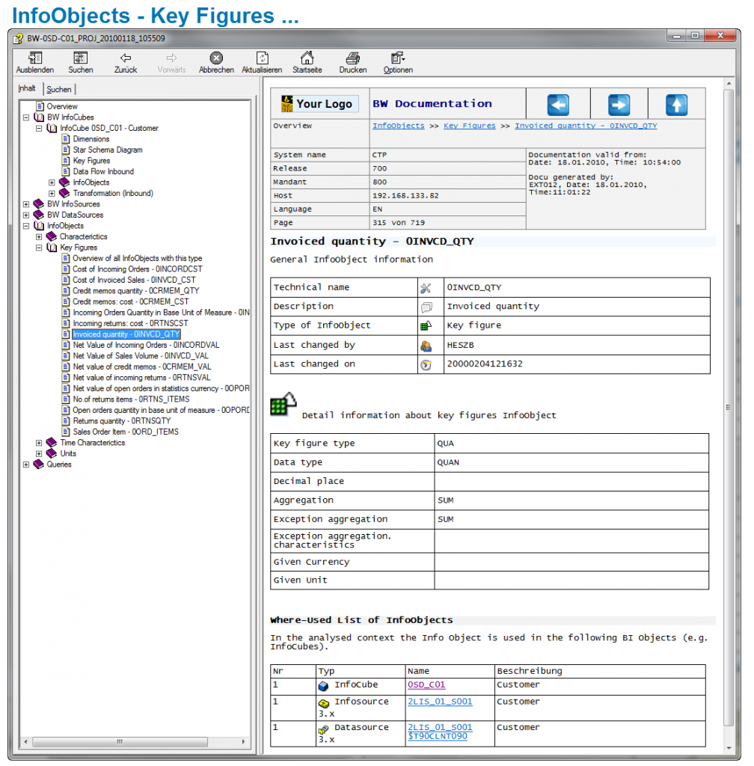Viewport: 754px width, 766px height.
Task: Click the Abbrechen stop icon
Action: click(x=216, y=58)
